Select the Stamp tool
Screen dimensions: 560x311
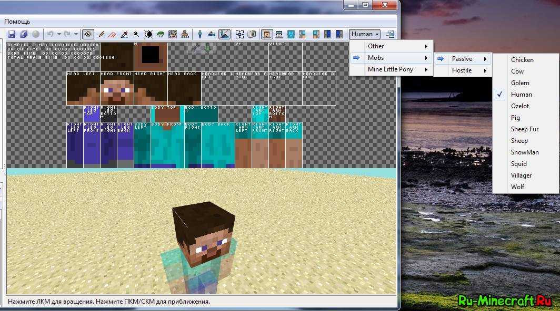(185, 34)
